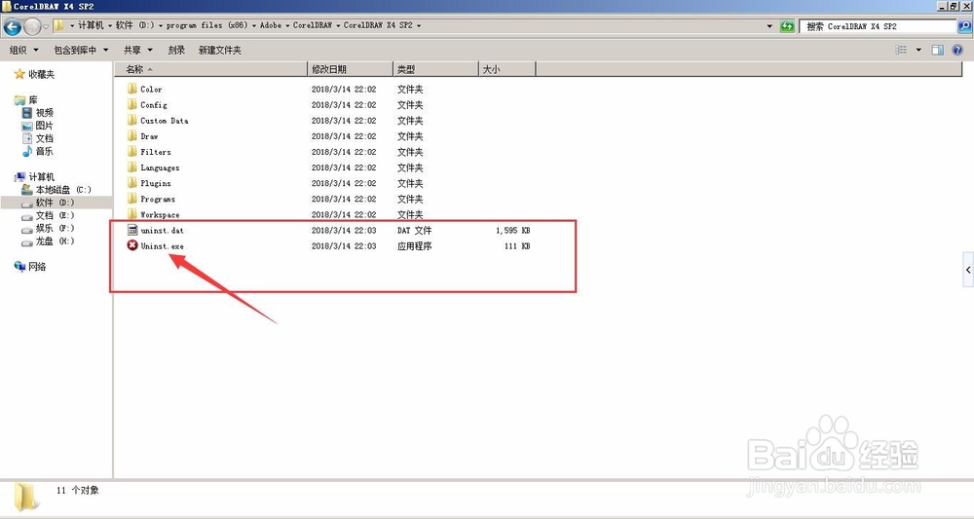This screenshot has width=974, height=519.
Task: Open 网络 in navigation pane
Action: [x=30, y=267]
